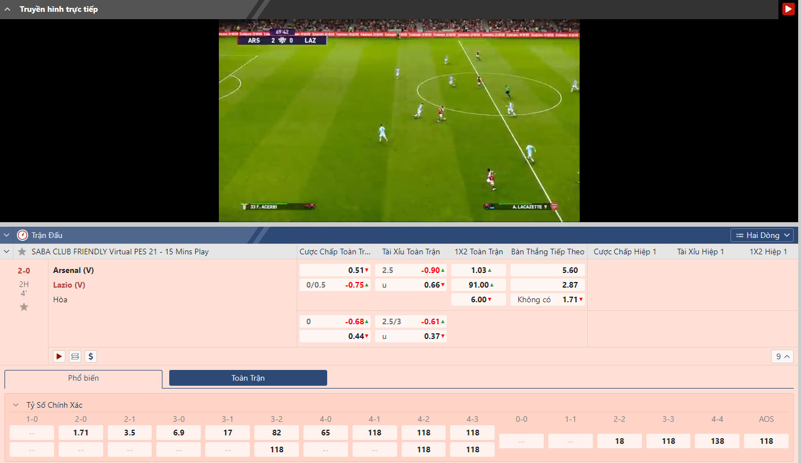The width and height of the screenshot is (801, 463).
Task: Select second line under odds 0.37
Action: [411, 336]
